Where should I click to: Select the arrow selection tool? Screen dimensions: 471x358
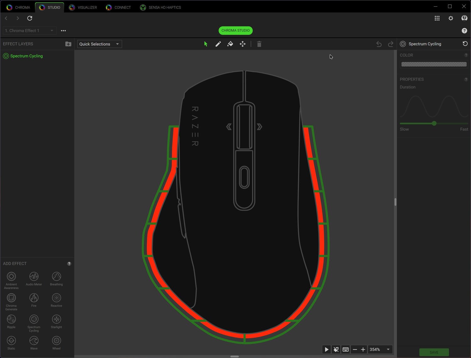(206, 44)
